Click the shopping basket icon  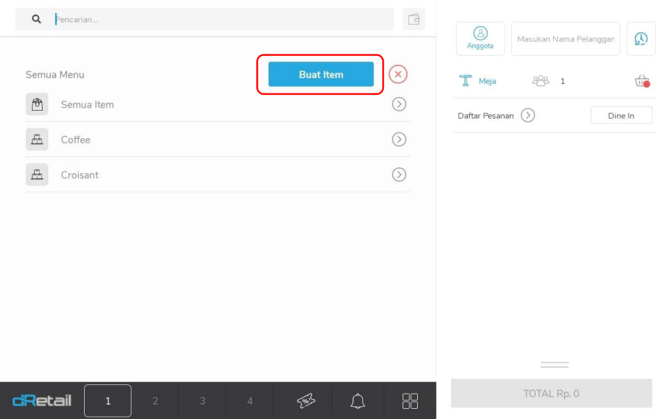pyautogui.click(x=642, y=81)
